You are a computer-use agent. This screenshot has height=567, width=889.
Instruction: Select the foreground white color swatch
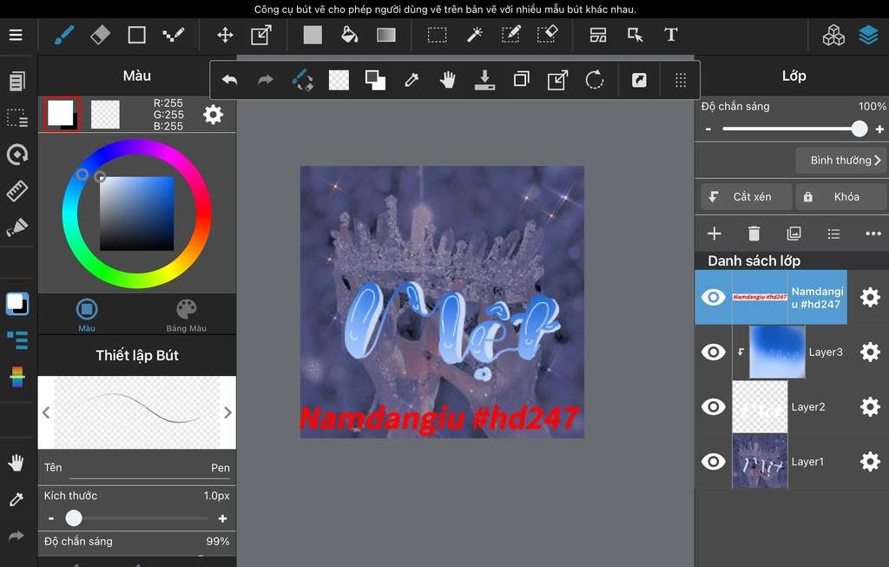(63, 114)
